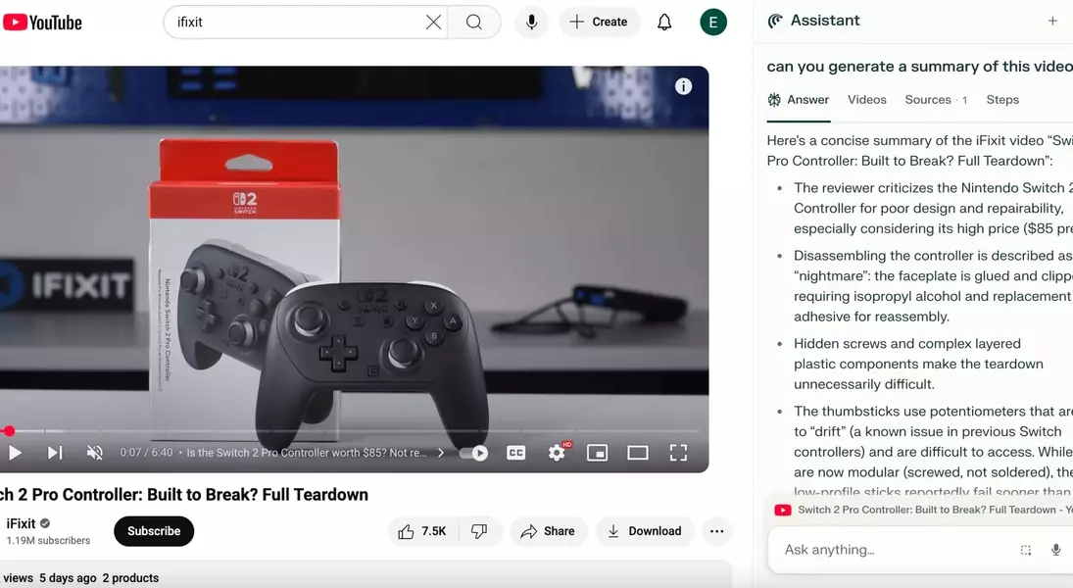Clear the search box text
Viewport: 1073px width, 588px height.
tap(433, 22)
